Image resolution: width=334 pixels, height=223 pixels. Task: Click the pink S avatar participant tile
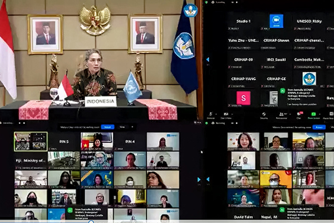tap(243, 98)
